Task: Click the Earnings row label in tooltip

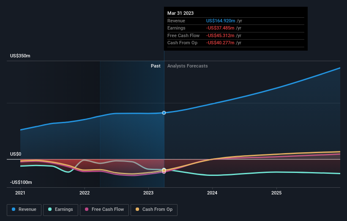Action: [x=176, y=28]
